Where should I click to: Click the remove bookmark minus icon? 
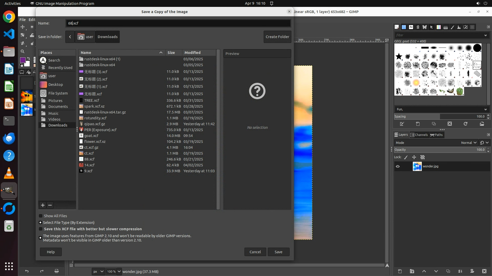(x=50, y=205)
